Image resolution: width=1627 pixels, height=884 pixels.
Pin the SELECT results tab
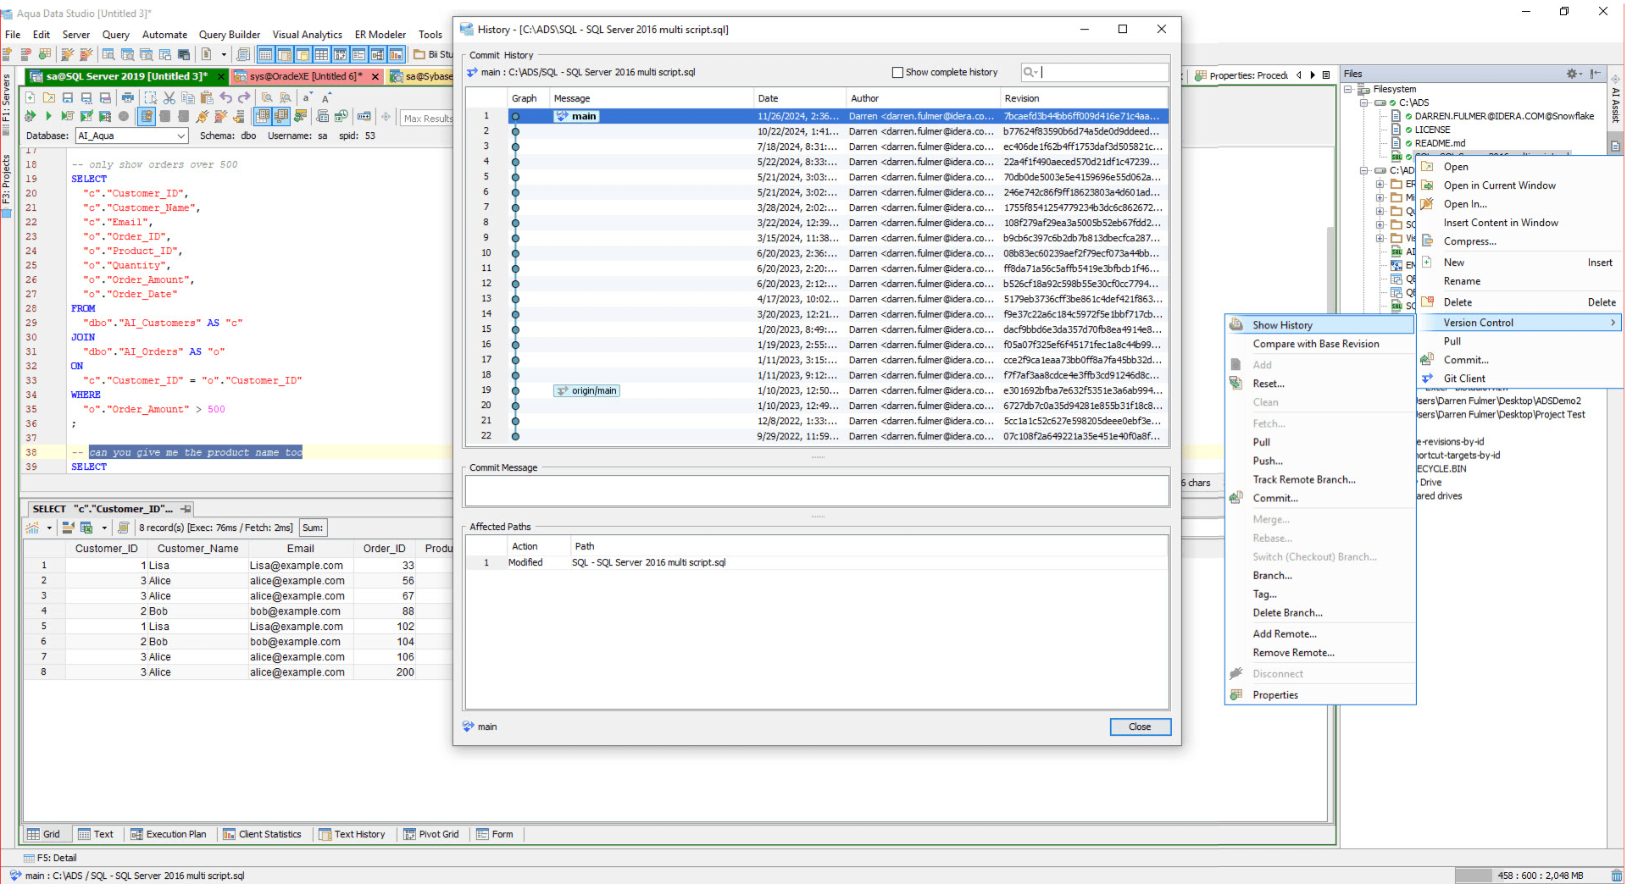(x=186, y=509)
